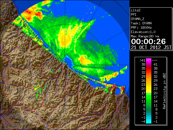Pick the dark magenta 38–41 dBZ legend band
Image resolution: width=173 pixels, height=130 pixels.
pos(149,64)
